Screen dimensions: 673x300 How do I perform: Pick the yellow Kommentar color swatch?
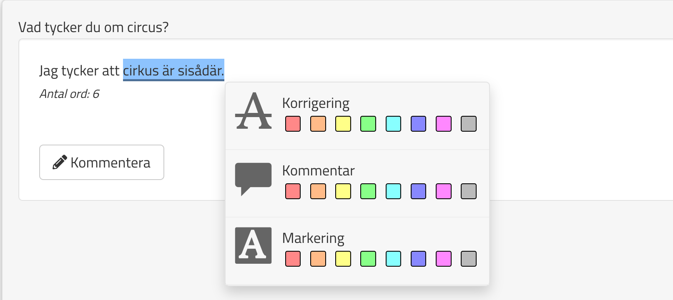tap(343, 191)
